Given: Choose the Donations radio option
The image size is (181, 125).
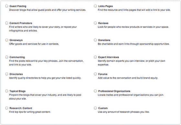Looking at the screenshot, I should (x=95, y=40).
